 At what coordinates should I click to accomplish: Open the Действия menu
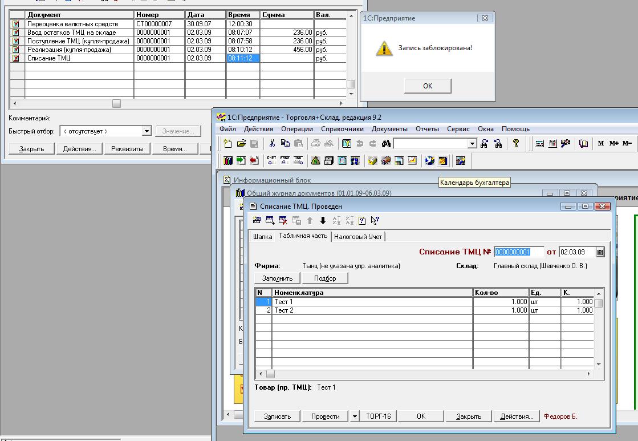(x=258, y=129)
